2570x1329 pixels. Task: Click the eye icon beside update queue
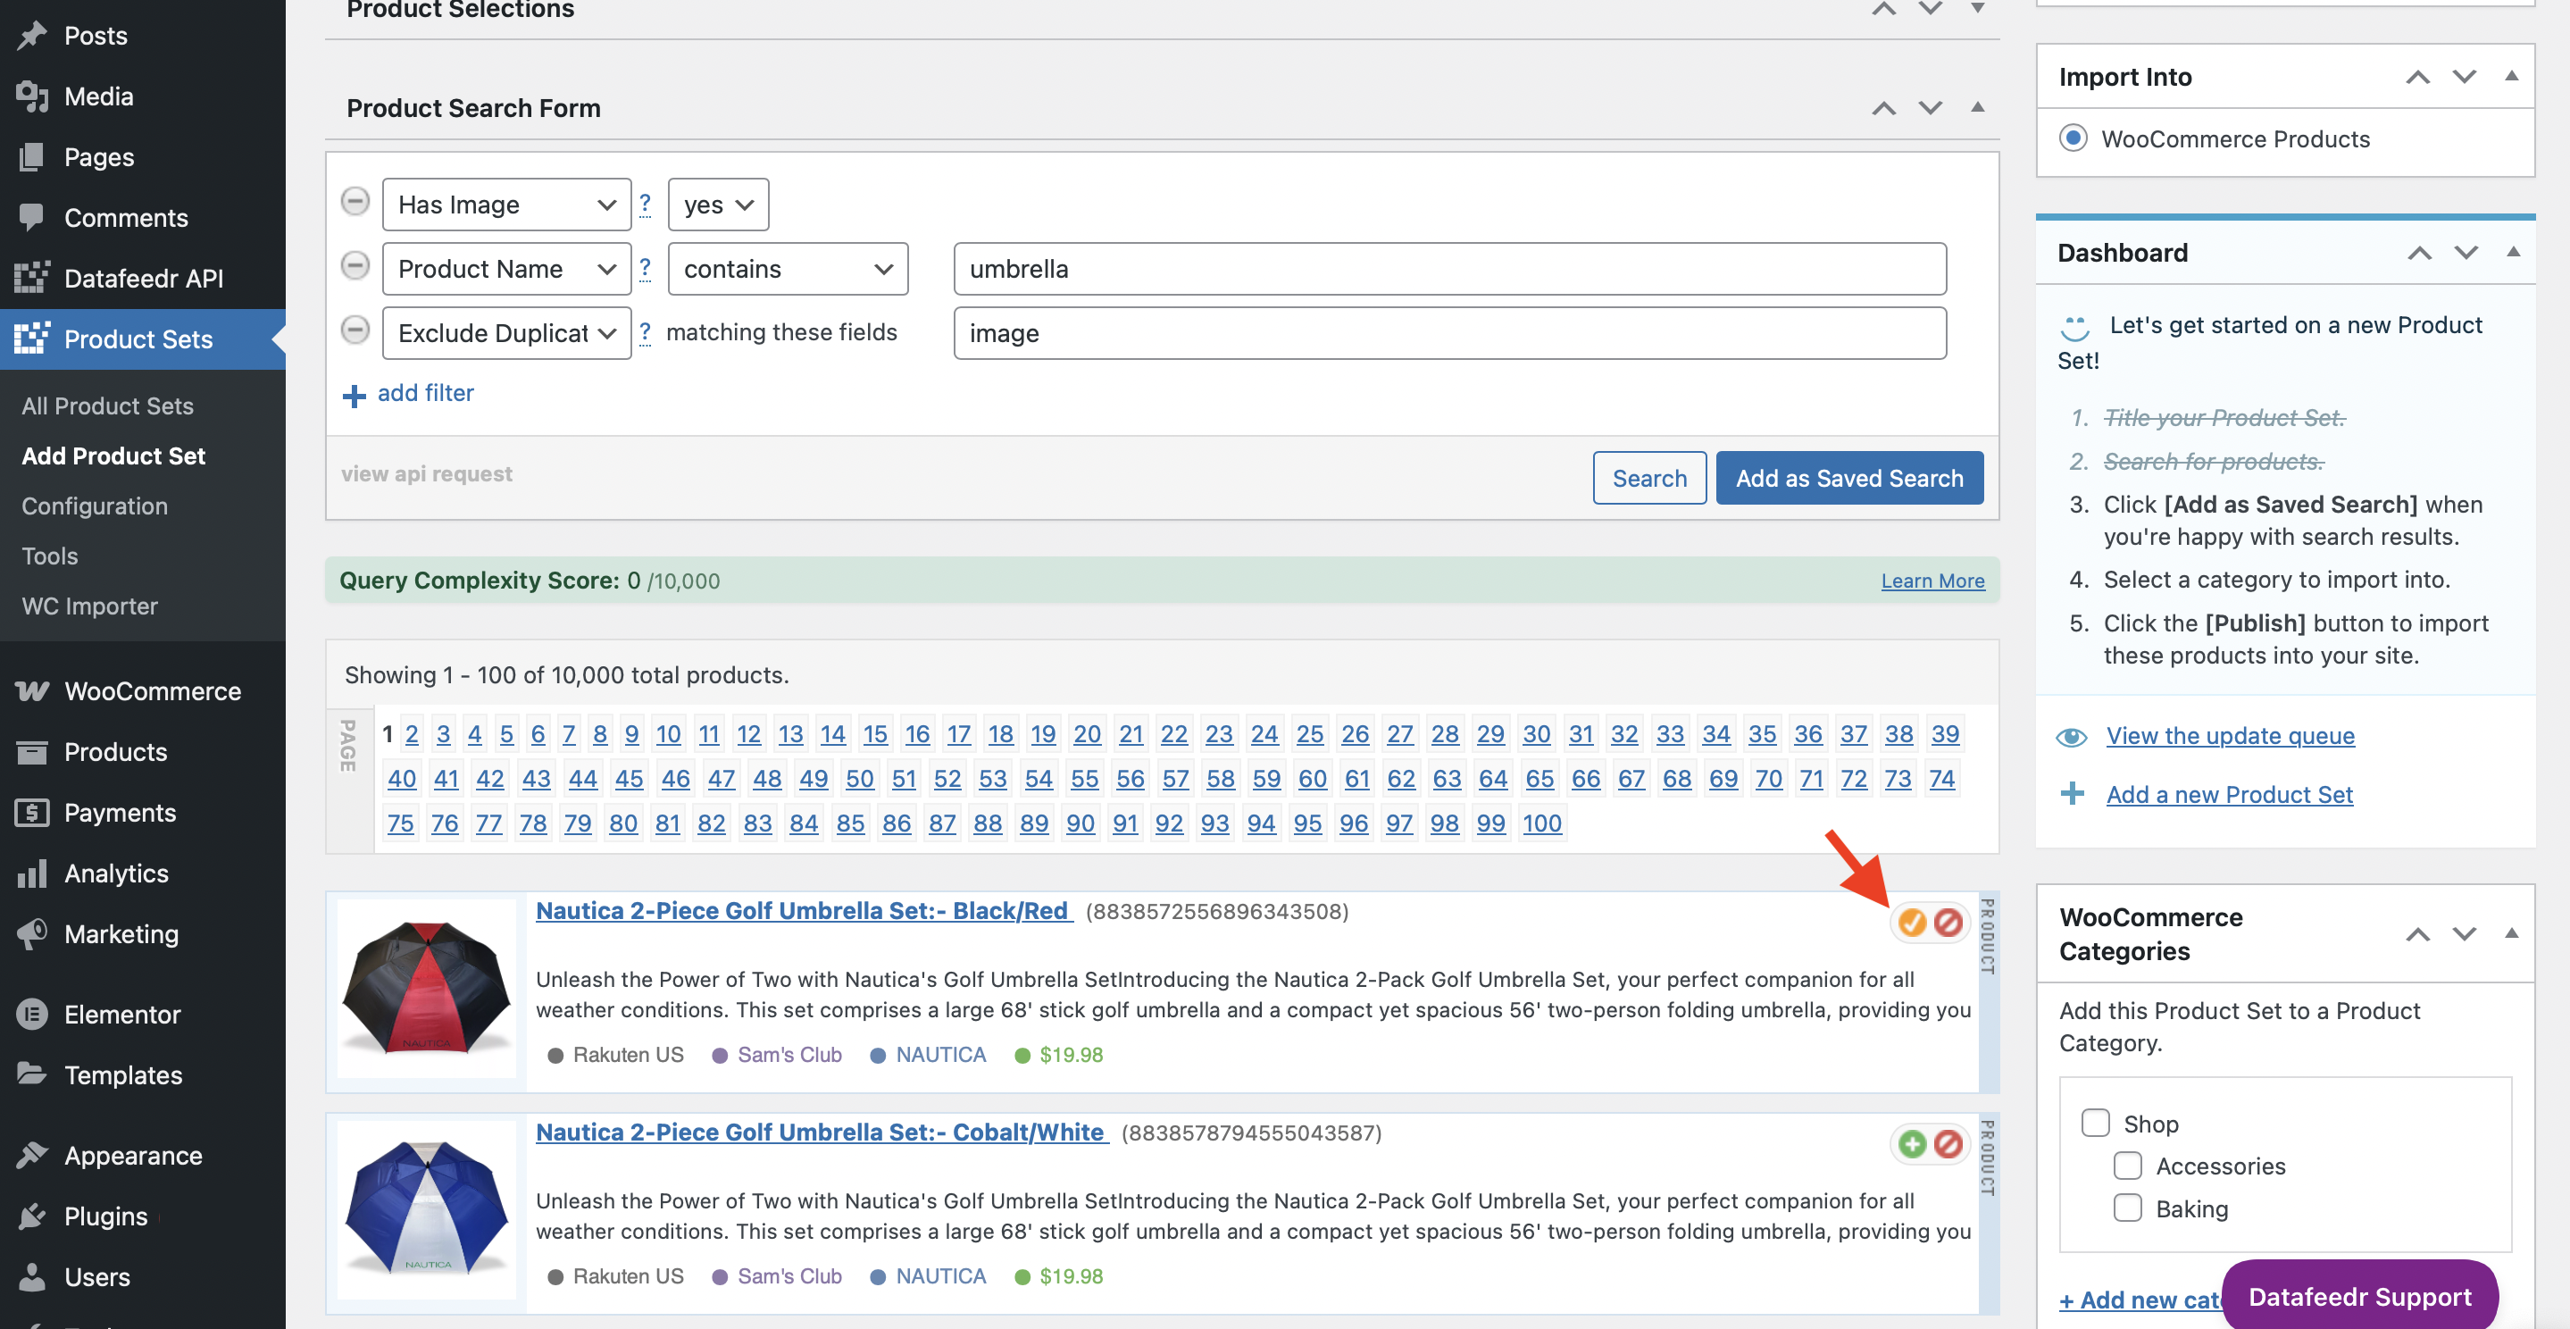click(2072, 736)
